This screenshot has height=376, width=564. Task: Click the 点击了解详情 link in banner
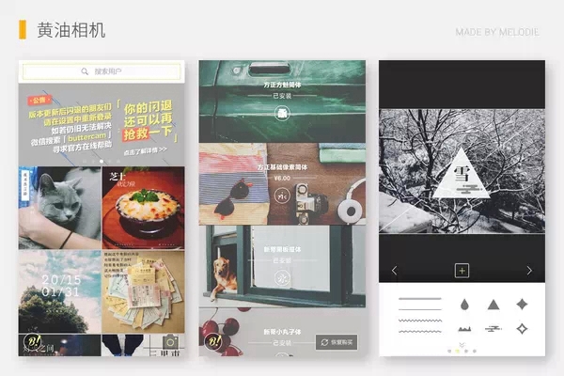(x=143, y=149)
